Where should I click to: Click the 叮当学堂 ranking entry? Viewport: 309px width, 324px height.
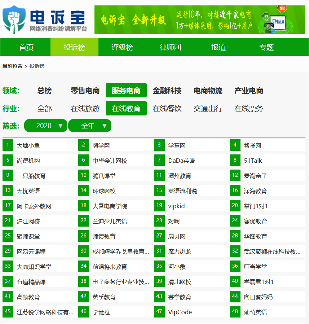tap(268, 266)
